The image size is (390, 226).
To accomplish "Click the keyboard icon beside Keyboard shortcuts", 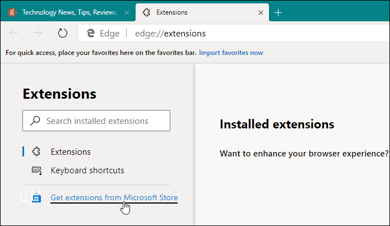I will pyautogui.click(x=37, y=170).
